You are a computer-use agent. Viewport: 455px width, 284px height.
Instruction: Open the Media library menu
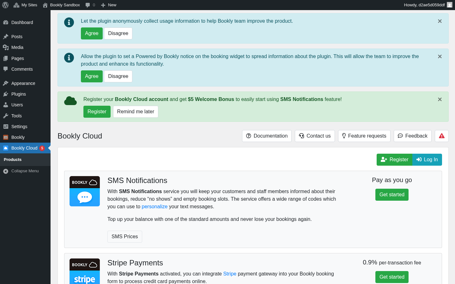[25, 47]
